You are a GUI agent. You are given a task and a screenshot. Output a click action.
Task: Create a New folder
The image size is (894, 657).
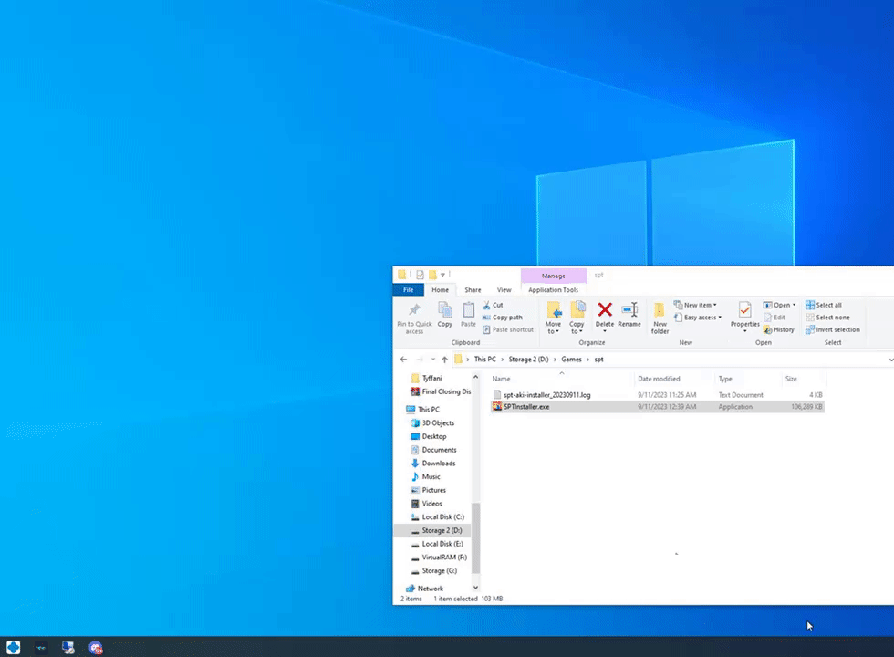[660, 318]
